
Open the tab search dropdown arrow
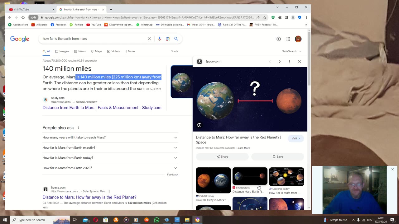277,7
